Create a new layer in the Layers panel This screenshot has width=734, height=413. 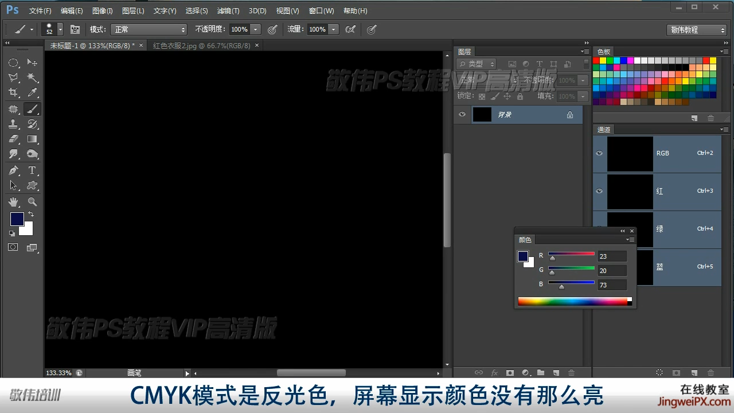pos(556,373)
